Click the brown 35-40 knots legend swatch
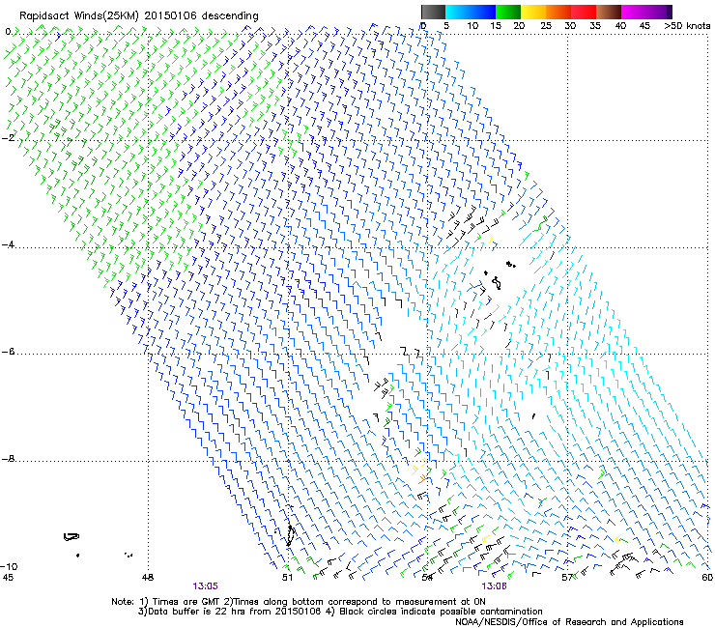The width and height of the screenshot is (715, 628). 609,12
